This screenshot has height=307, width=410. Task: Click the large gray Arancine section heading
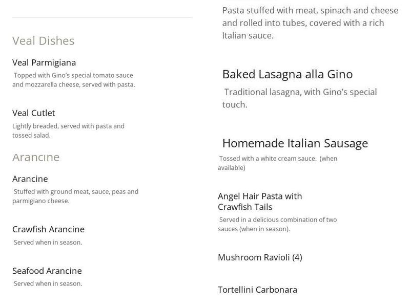pos(36,157)
